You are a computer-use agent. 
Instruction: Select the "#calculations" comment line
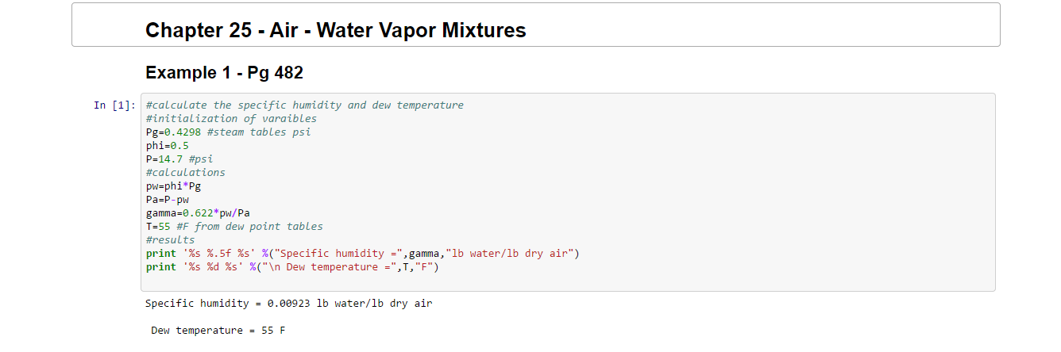(185, 173)
